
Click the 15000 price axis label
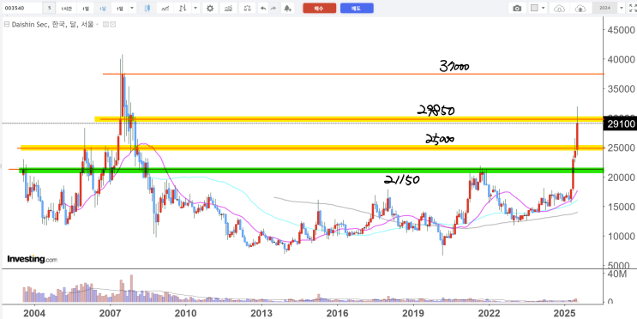point(622,207)
